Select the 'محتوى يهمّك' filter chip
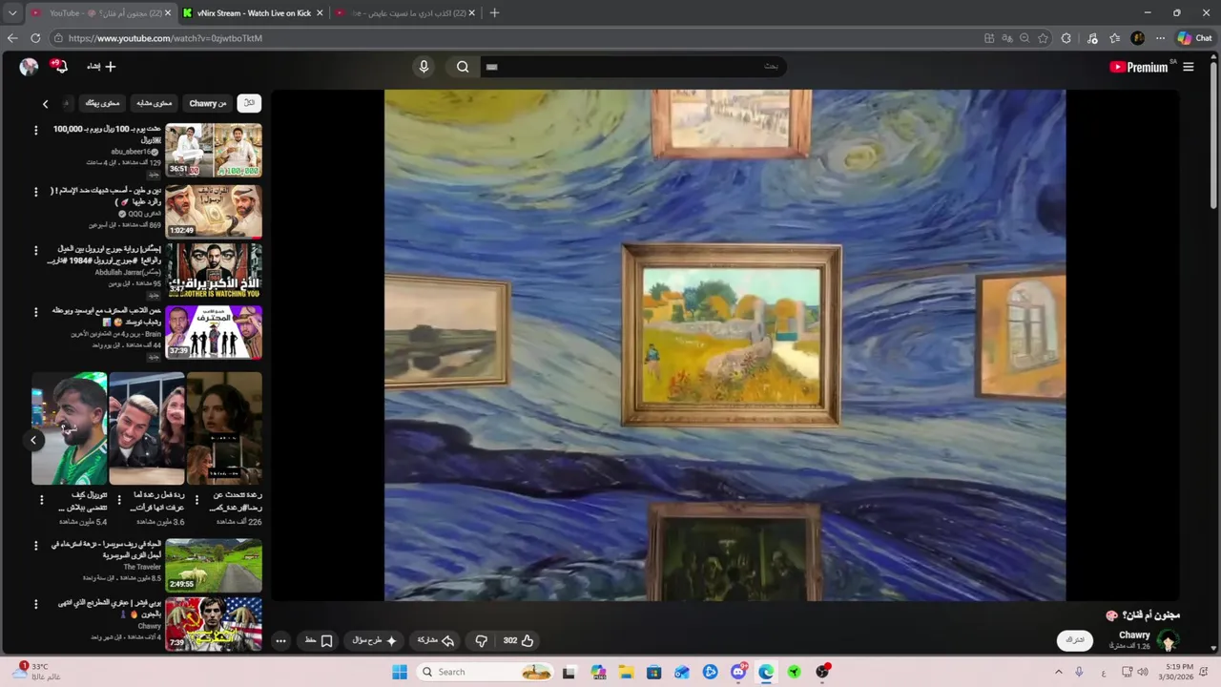Screen dimensions: 1221x687 point(102,103)
